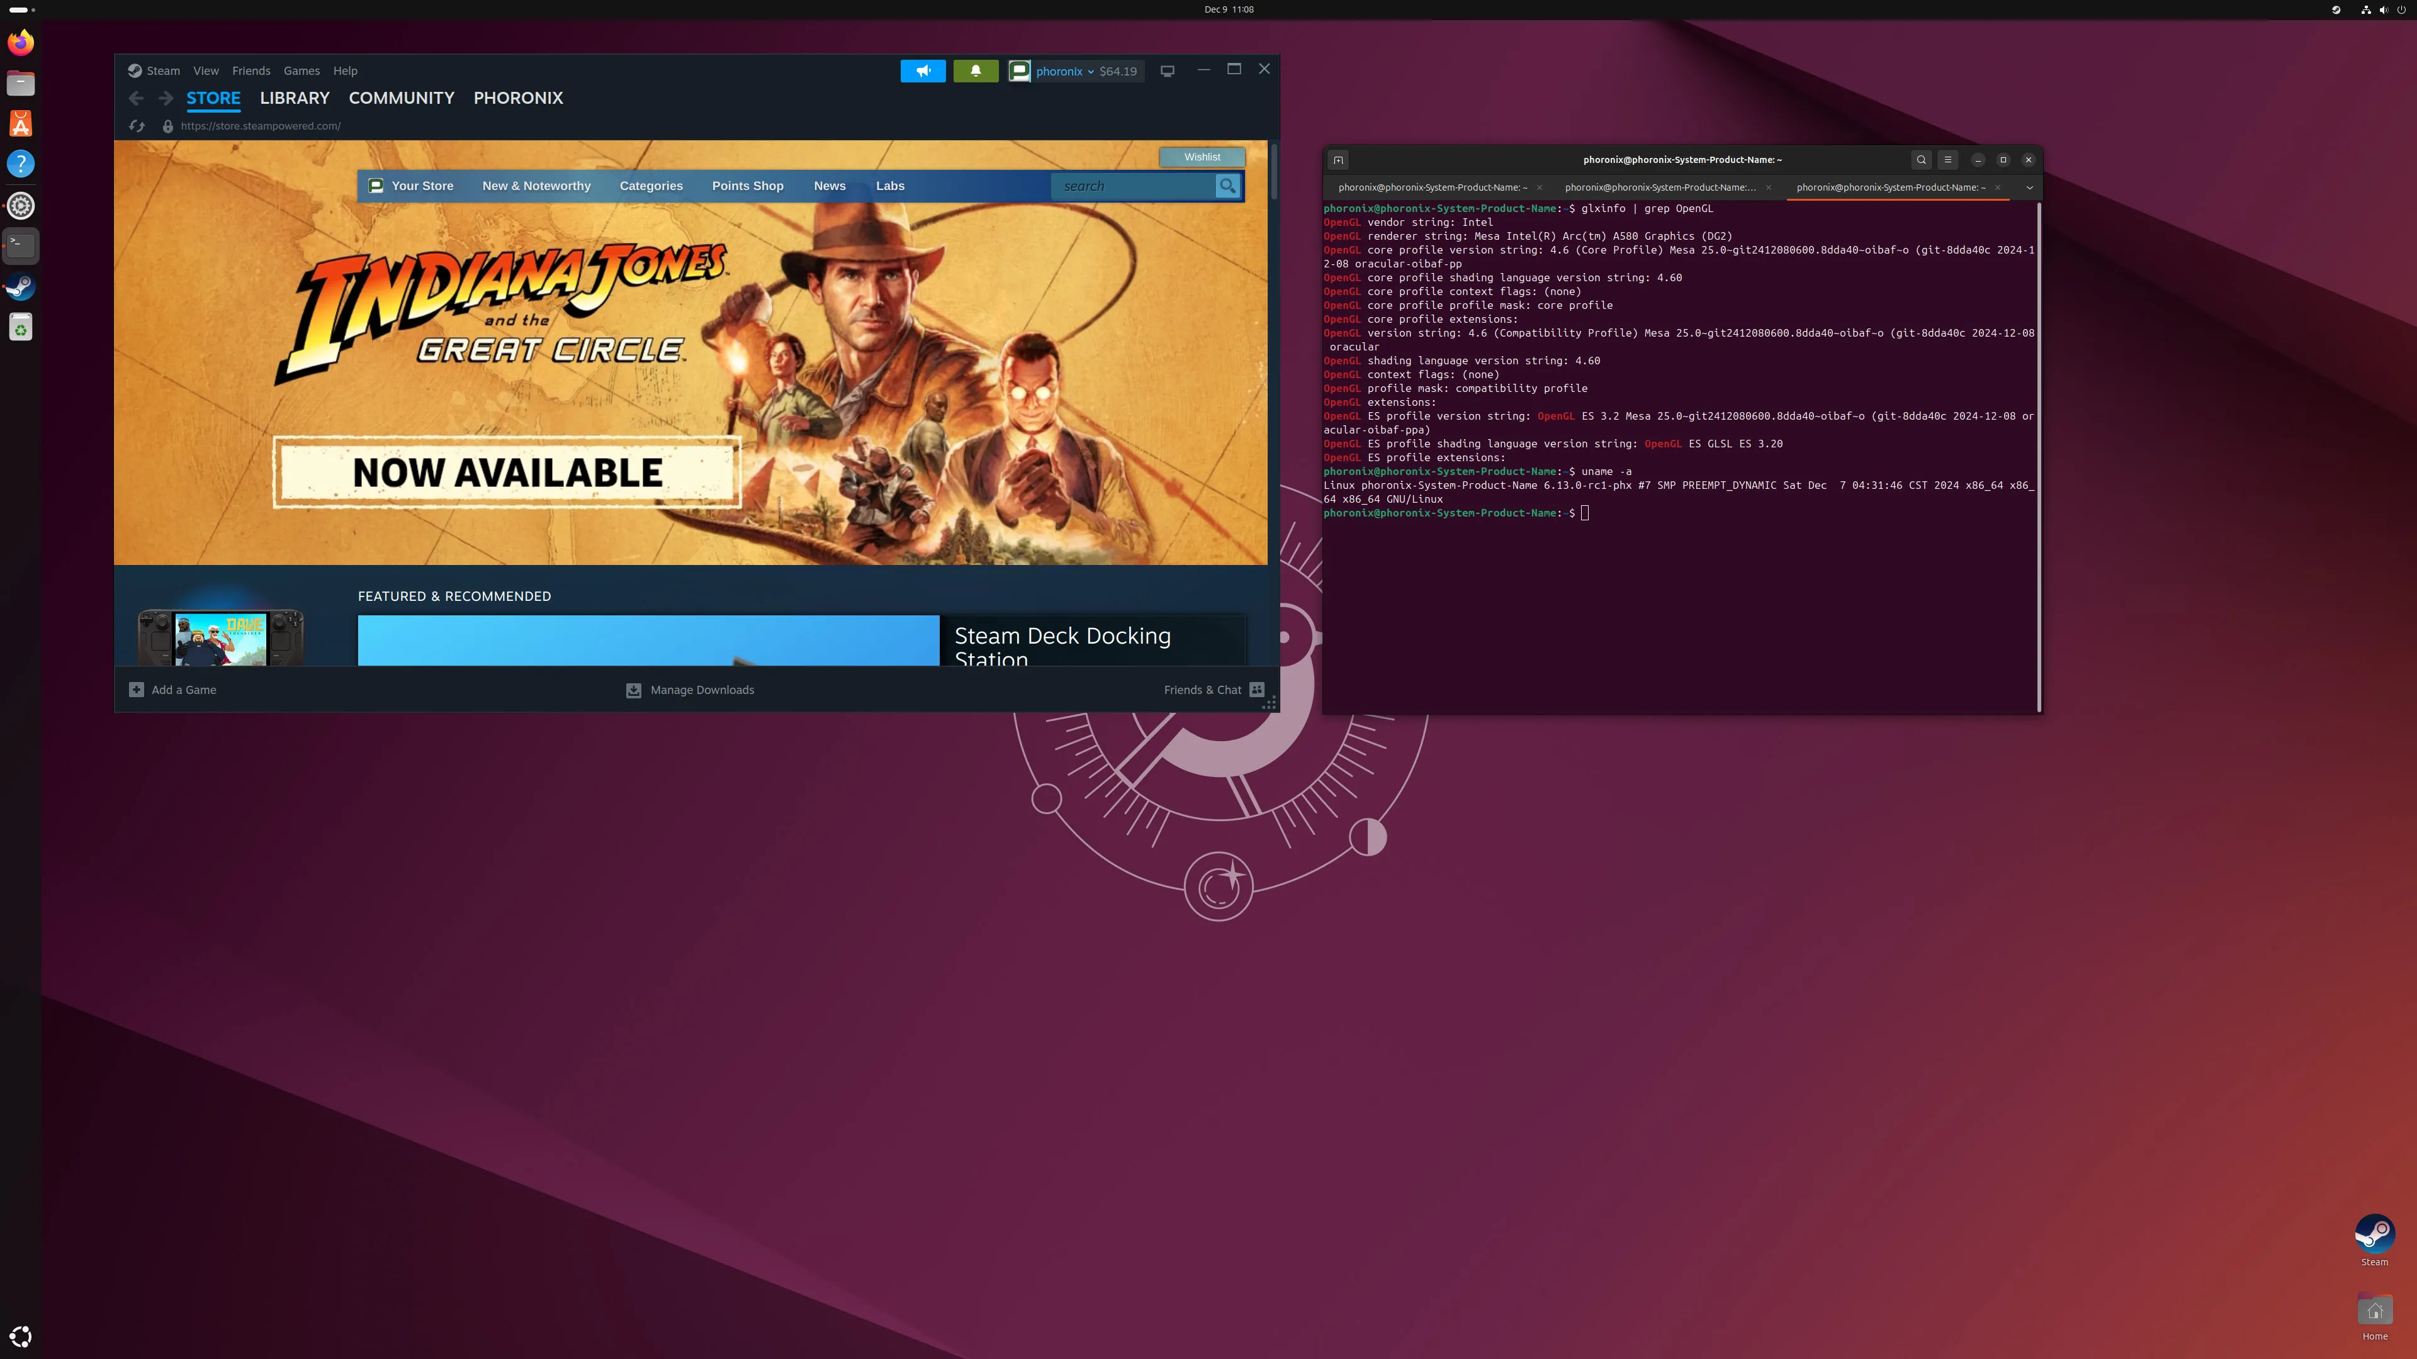Viewport: 2417px width, 1359px height.
Task: Open Files manager in the dock
Action: (x=21, y=84)
